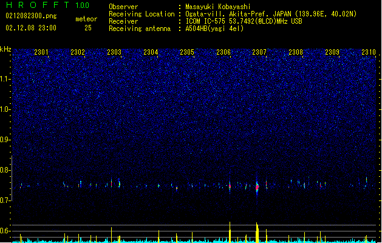The height and width of the screenshot is (243, 382).
Task: Click the 2309 time marker
Action: pos(332,52)
